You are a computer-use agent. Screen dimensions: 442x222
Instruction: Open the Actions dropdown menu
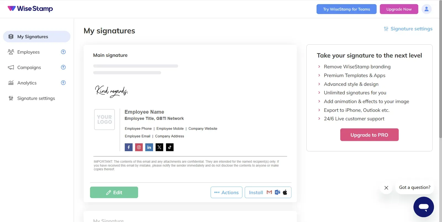tap(227, 192)
